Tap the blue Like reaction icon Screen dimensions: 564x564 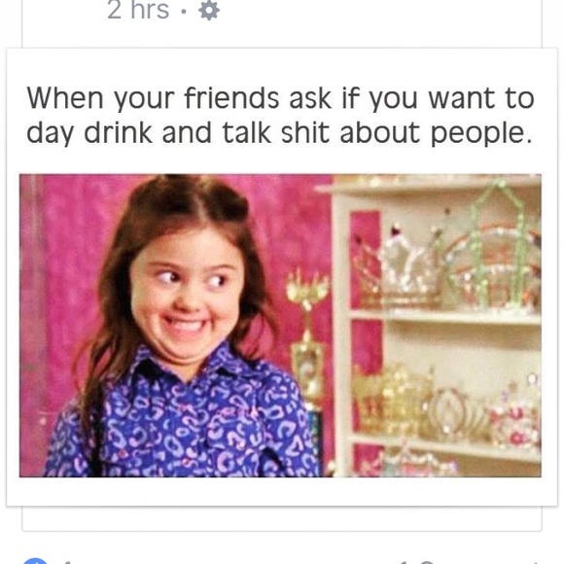tap(35, 561)
